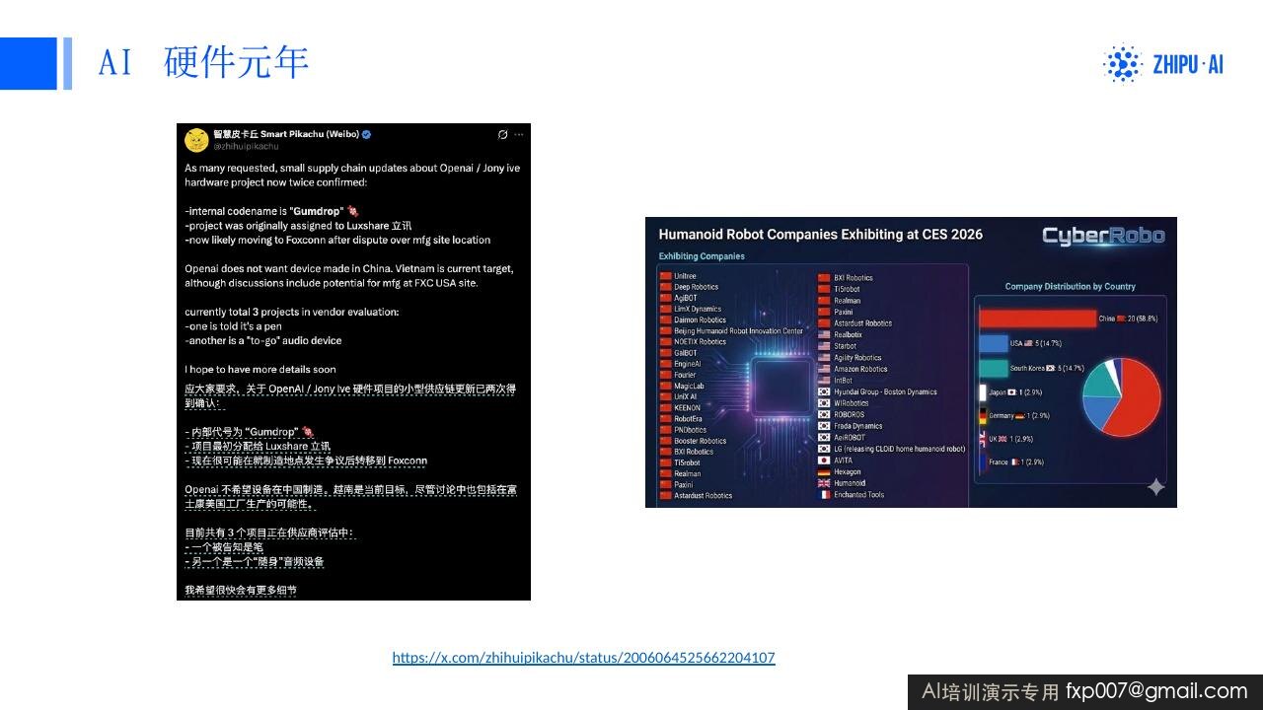Screen dimensions: 1263x710
Task: Click 'UniX AI' in company list
Action: (686, 396)
